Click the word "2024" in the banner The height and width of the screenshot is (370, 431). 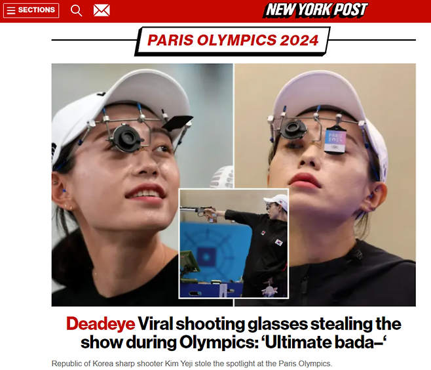[x=299, y=40]
